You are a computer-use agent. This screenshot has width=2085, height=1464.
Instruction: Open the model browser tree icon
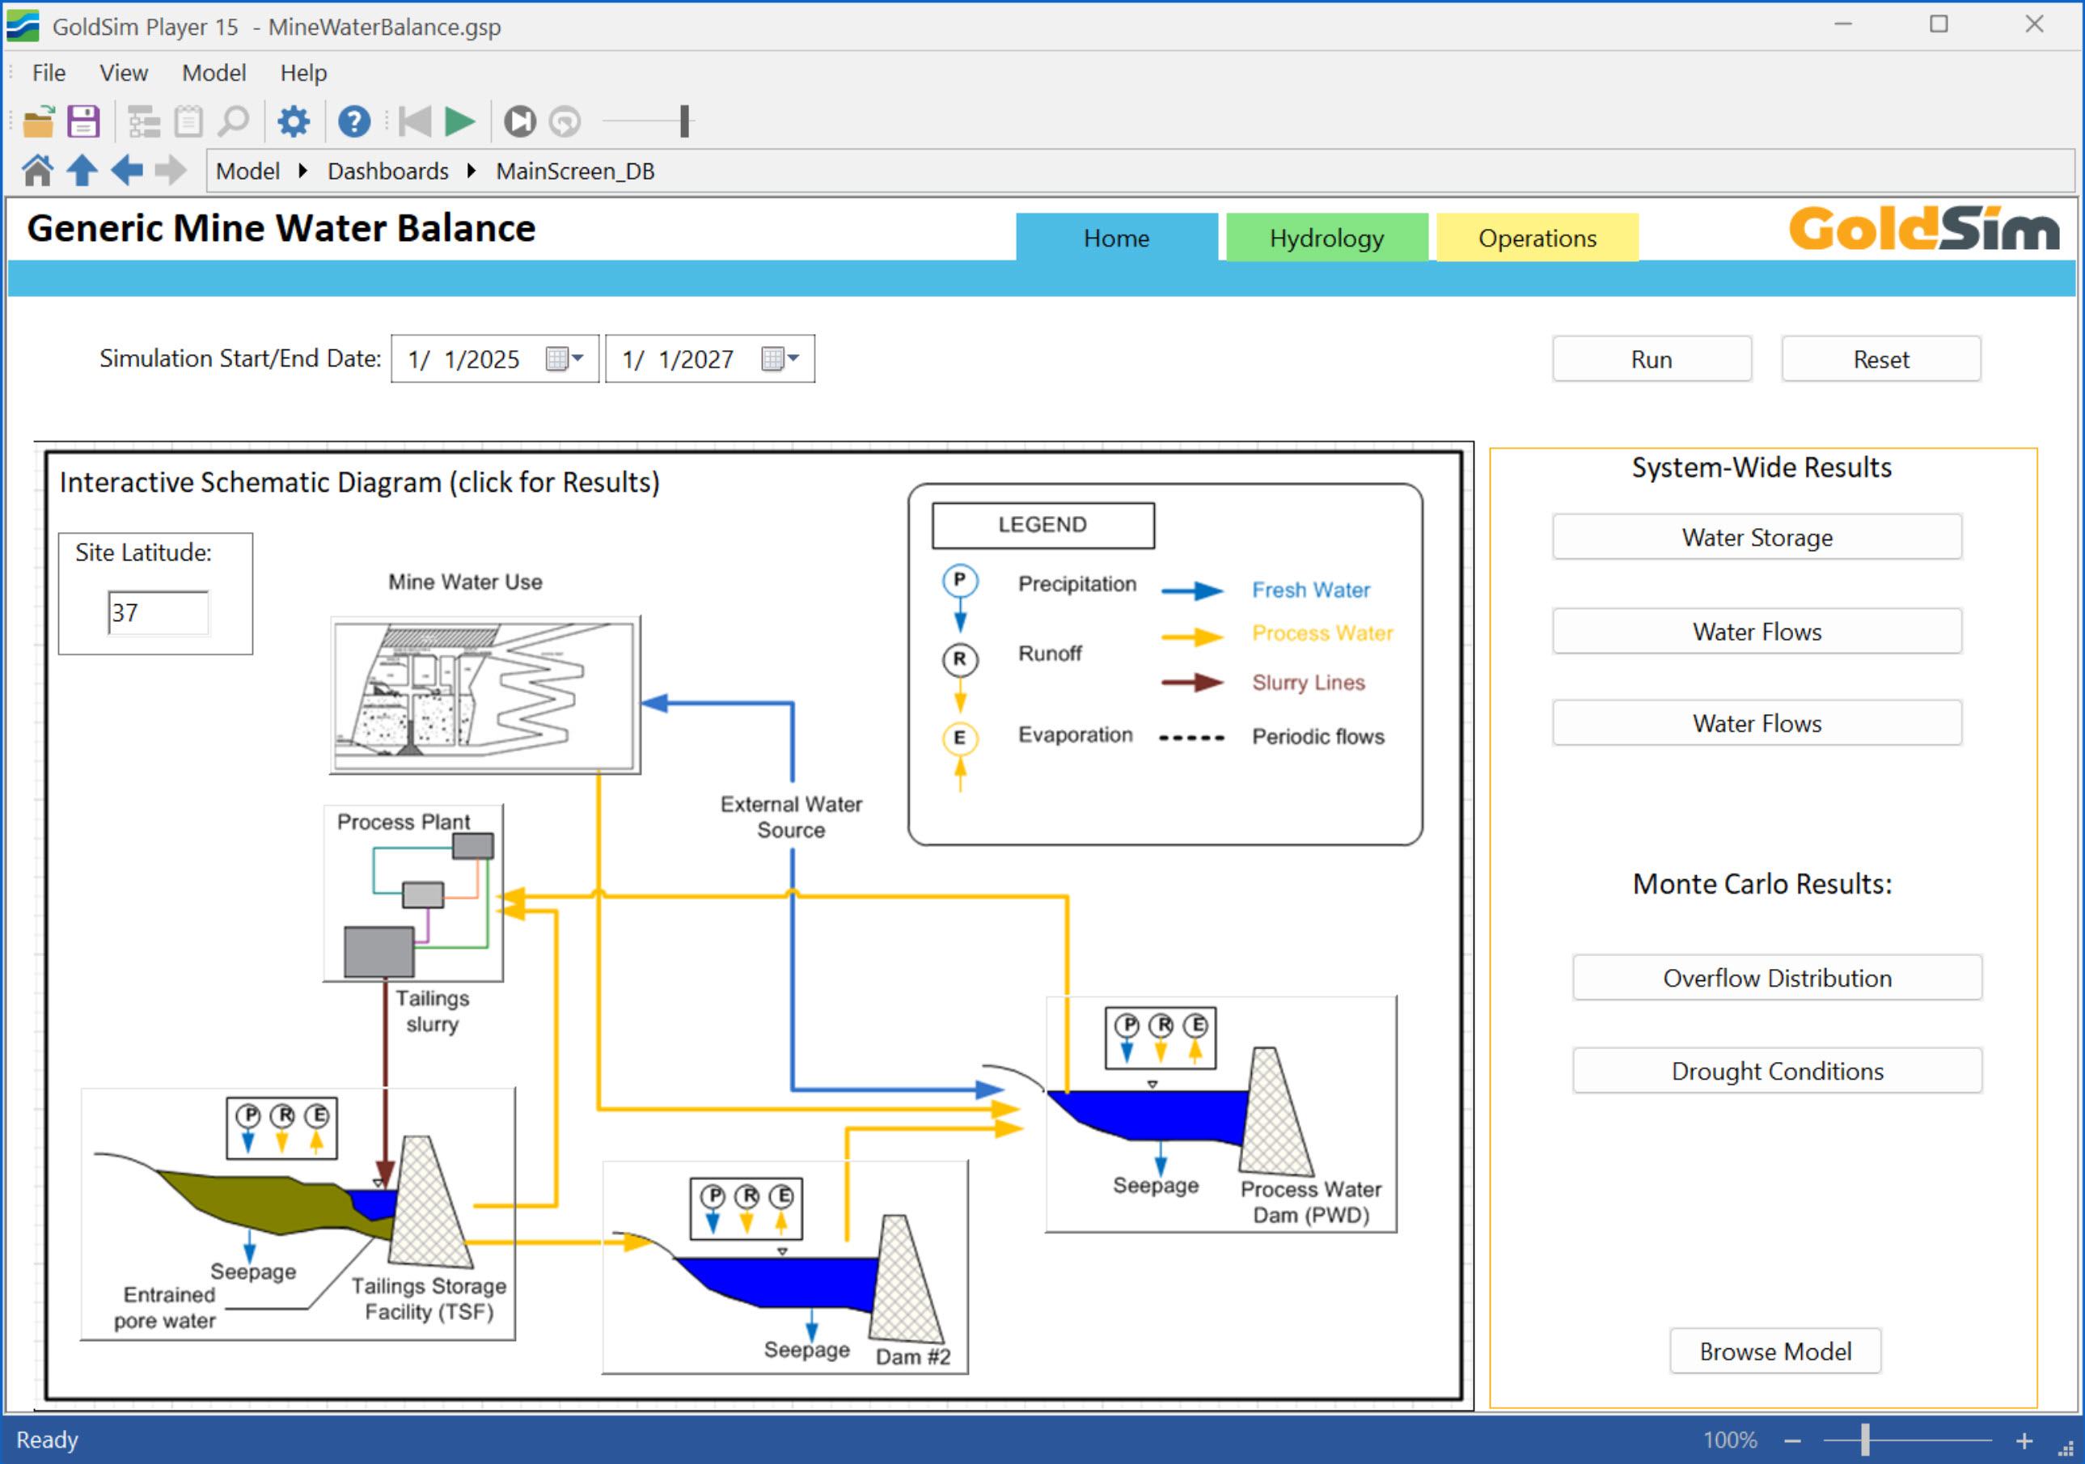pos(143,121)
